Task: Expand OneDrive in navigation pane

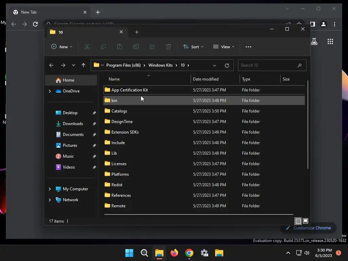Action: click(x=50, y=91)
